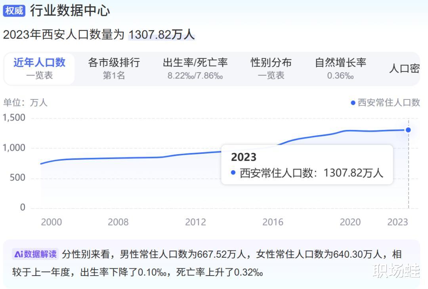Open the 出生率/死亡率 tab
The image size is (428, 289).
click(195, 69)
